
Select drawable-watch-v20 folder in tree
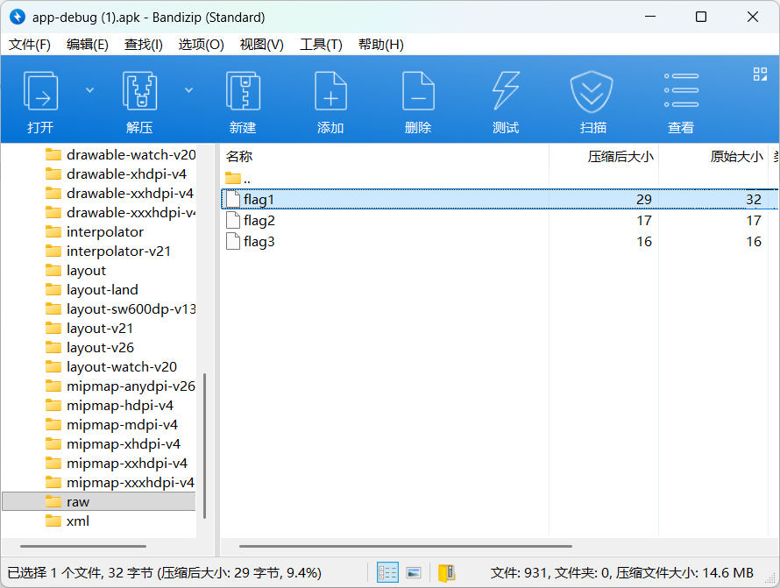[120, 155]
